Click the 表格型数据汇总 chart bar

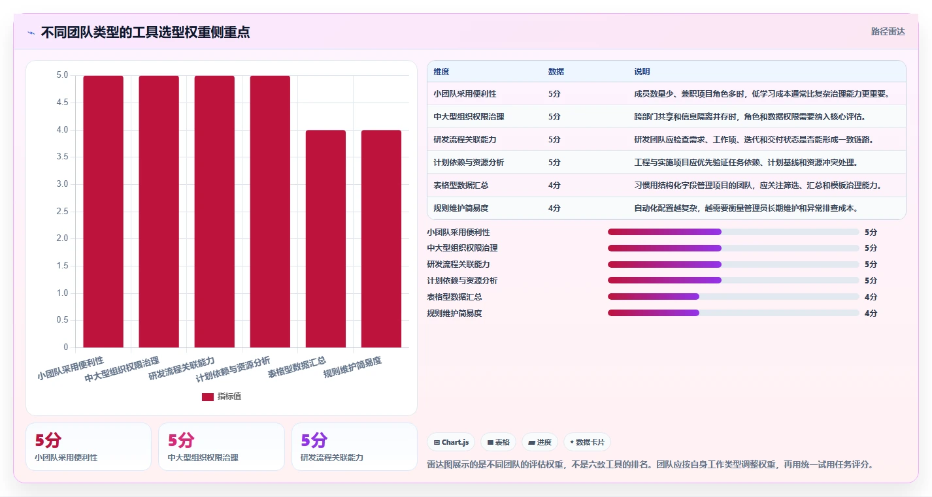point(325,239)
